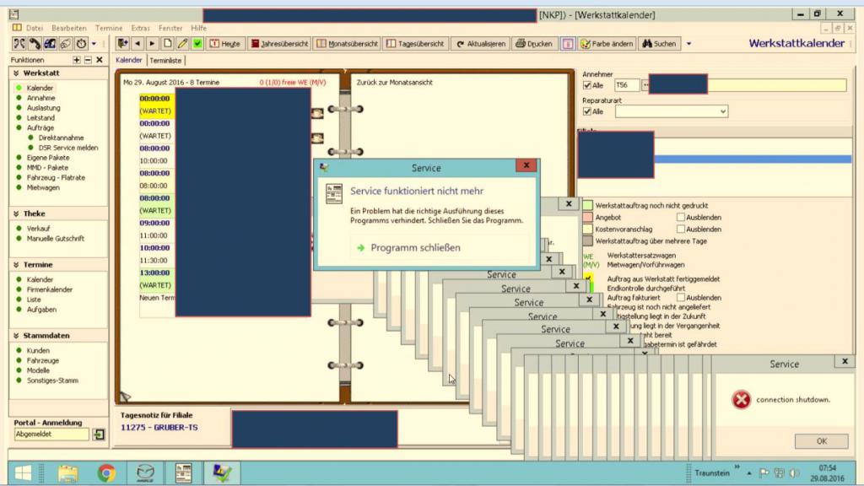Open Firmenkalender under Termine

[x=50, y=289]
